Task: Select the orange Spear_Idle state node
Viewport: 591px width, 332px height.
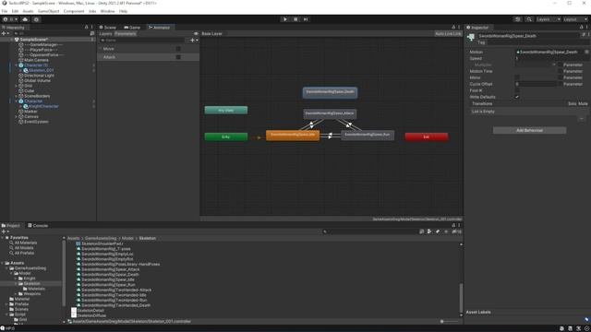Action: point(293,136)
